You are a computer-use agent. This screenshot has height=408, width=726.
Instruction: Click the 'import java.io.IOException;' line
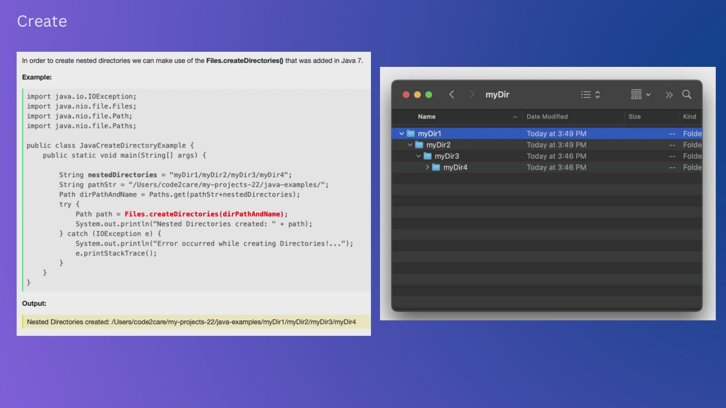81,96
